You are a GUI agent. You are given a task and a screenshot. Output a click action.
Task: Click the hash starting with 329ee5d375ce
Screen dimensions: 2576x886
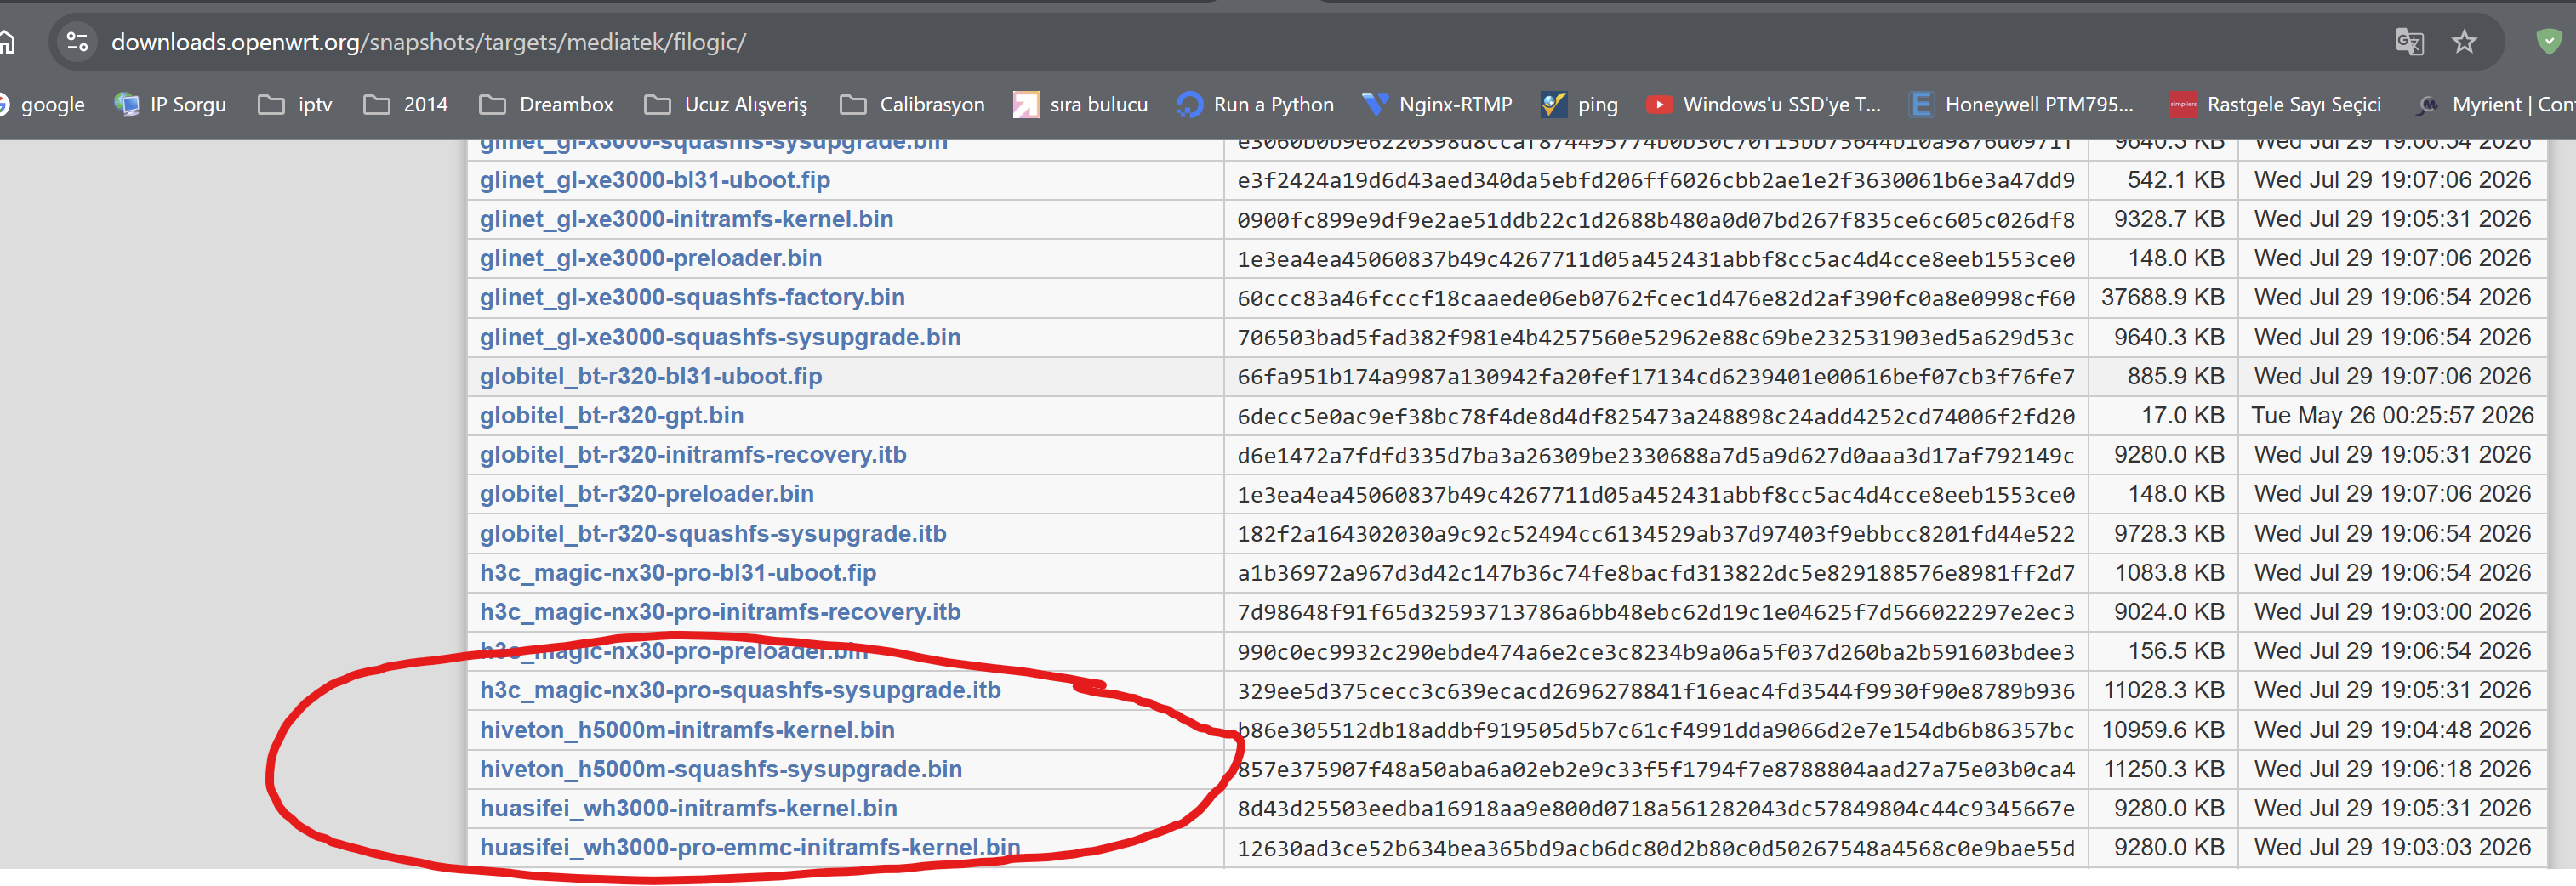(x=1656, y=690)
